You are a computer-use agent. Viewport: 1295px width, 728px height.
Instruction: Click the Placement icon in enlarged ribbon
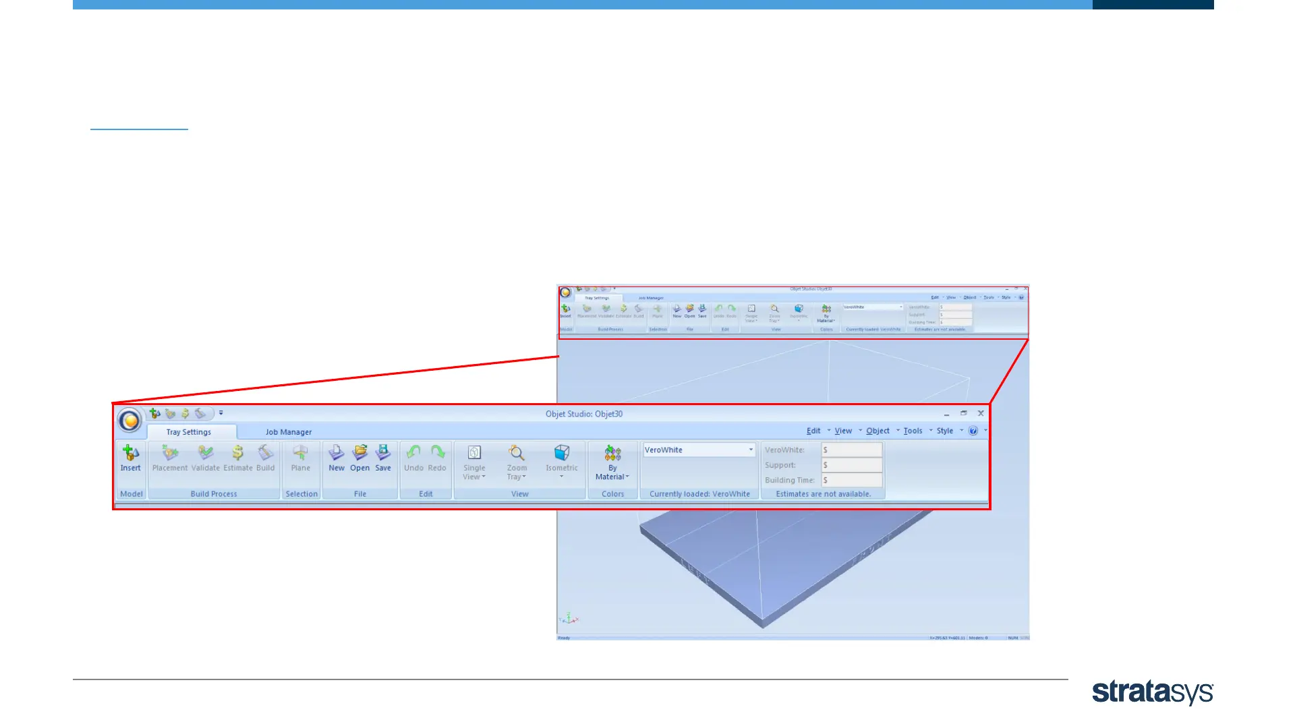click(x=170, y=453)
